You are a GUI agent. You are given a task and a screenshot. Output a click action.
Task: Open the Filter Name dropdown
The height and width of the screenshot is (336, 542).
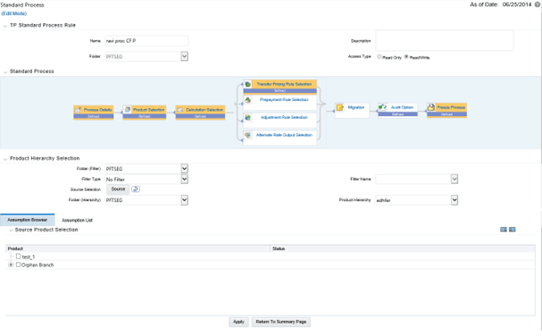coord(454,179)
